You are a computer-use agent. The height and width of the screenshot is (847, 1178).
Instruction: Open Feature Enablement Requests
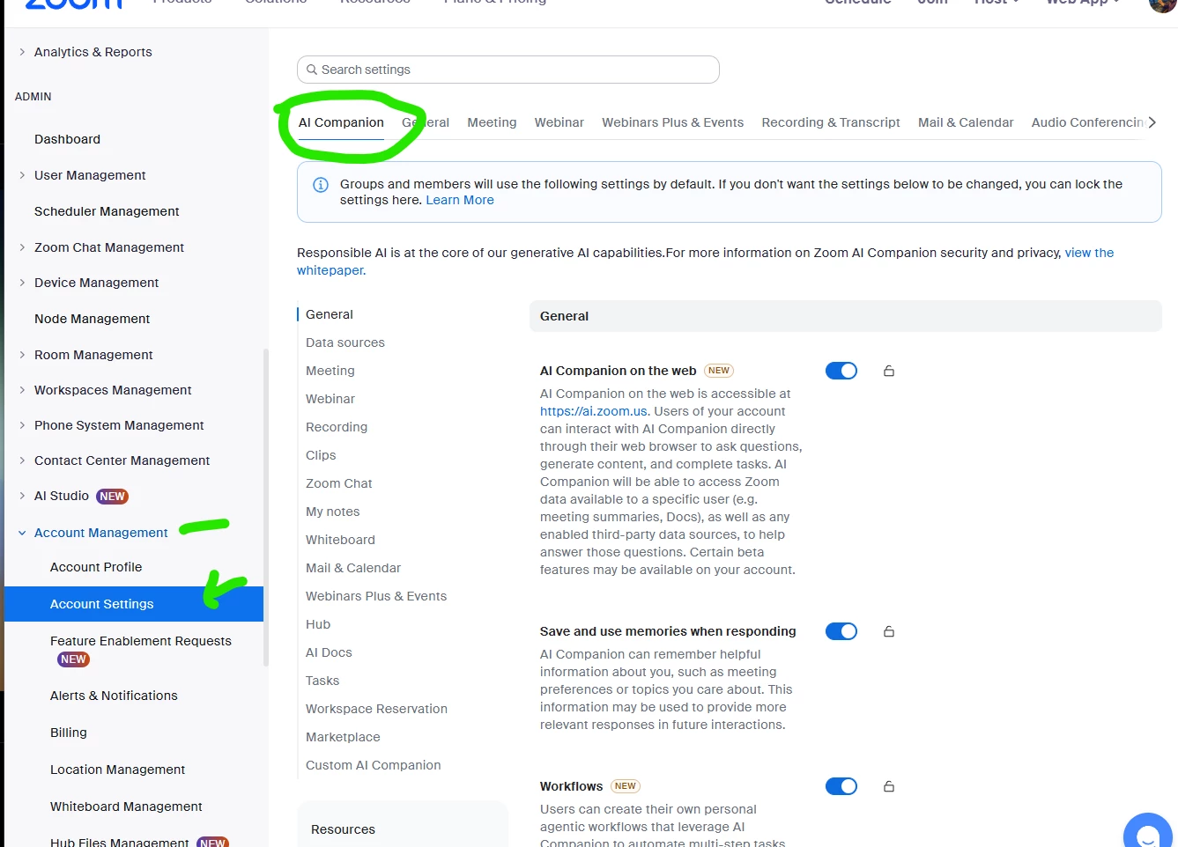141,641
